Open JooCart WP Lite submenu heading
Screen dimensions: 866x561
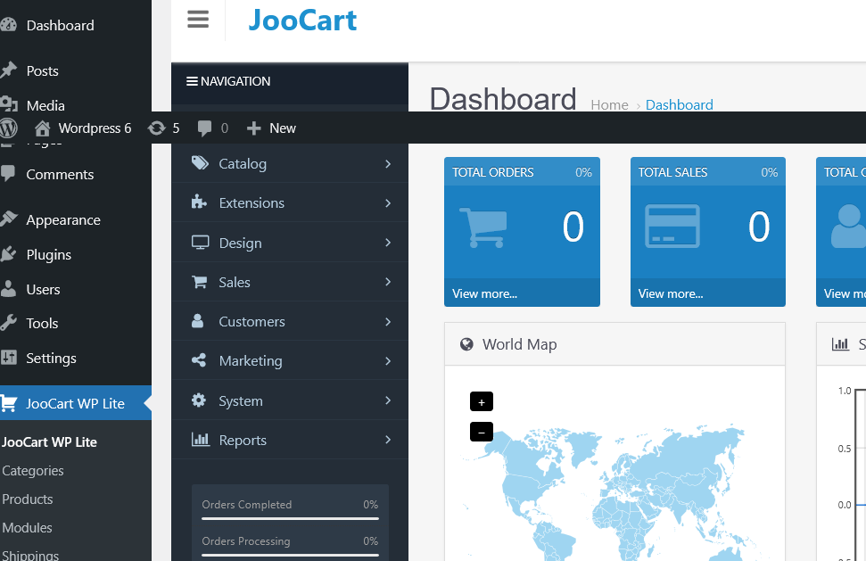(x=49, y=442)
